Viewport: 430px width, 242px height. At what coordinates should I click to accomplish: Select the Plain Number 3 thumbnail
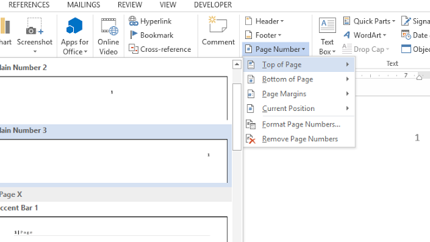114,161
